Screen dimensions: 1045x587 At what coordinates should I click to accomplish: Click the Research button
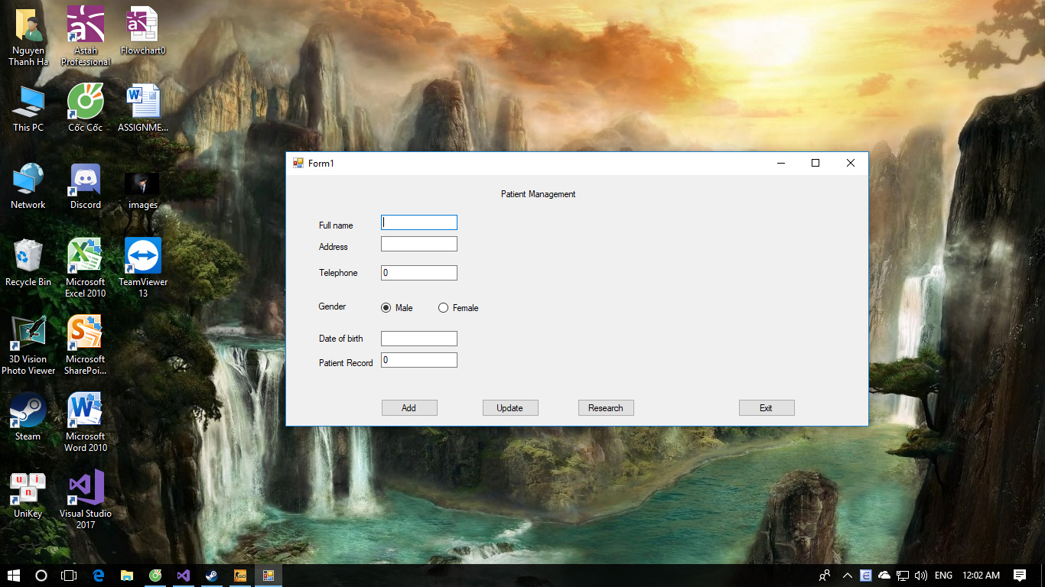[606, 407]
